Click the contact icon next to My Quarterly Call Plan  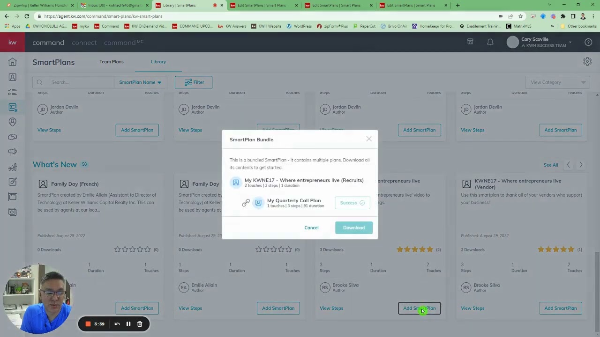pyautogui.click(x=258, y=203)
